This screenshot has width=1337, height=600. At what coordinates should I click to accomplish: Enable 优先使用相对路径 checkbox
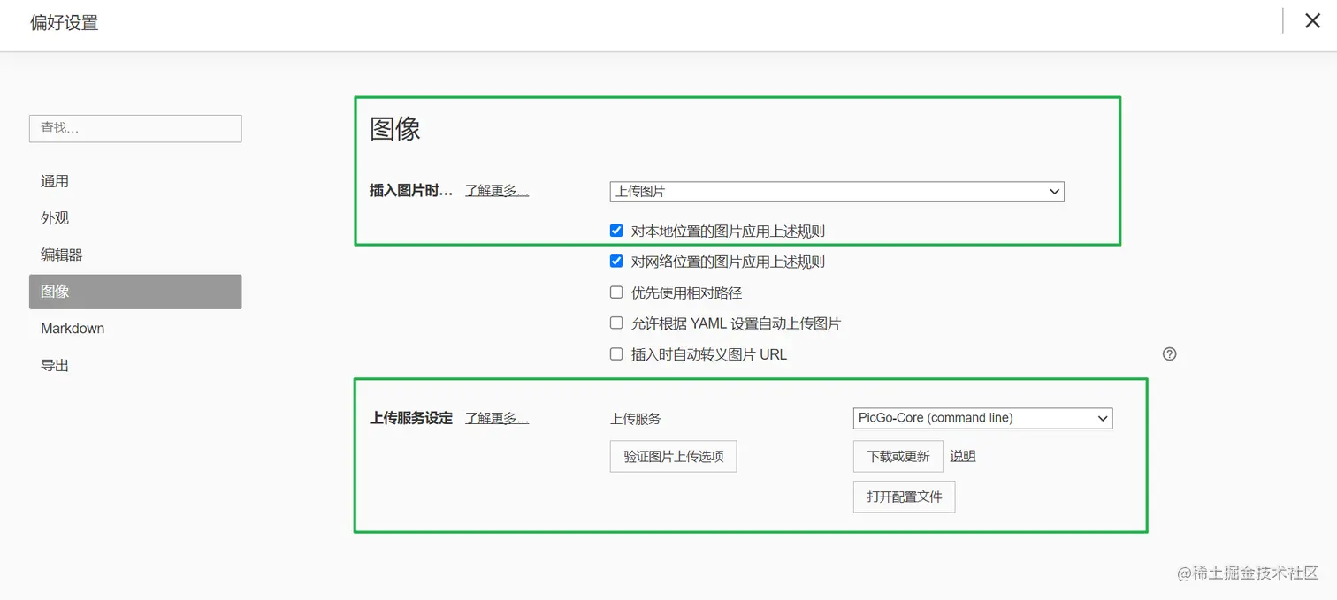pyautogui.click(x=616, y=292)
